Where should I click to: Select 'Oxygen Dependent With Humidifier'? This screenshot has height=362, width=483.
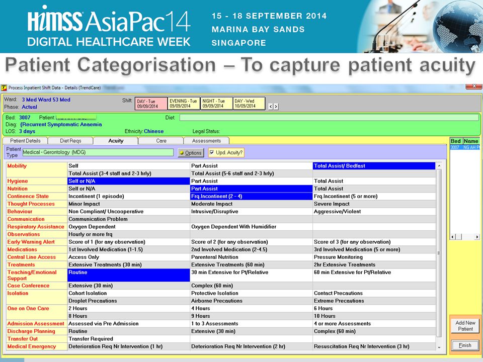(252, 227)
